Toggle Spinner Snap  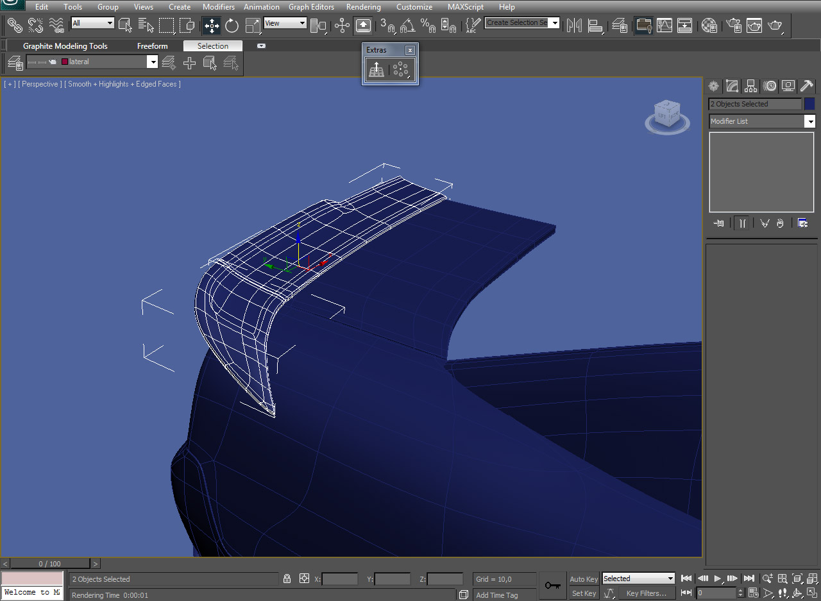point(449,26)
